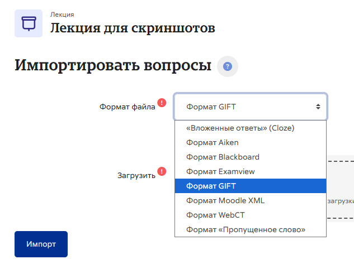Click required icon beside upload label
Viewport: 354px width, 264px height.
click(162, 171)
